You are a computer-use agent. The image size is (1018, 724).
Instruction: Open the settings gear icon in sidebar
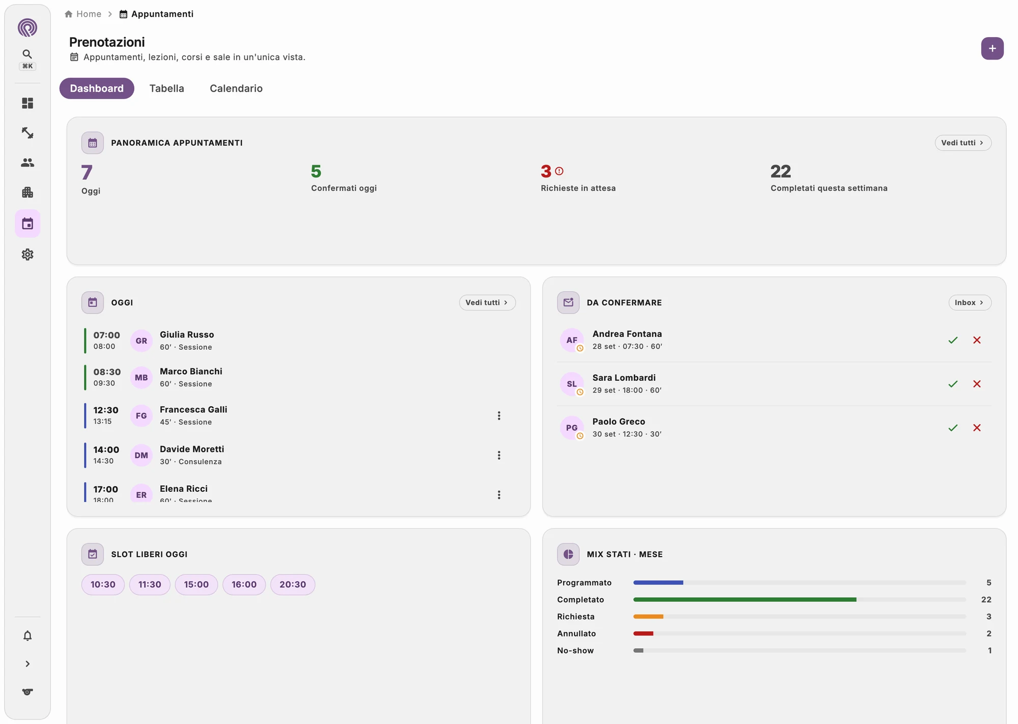[27, 255]
